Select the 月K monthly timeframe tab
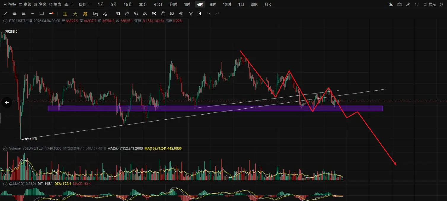This screenshot has height=201, width=447. coord(268,4)
